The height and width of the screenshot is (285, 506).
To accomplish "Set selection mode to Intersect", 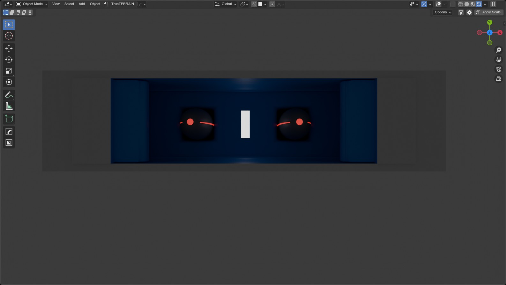I will tap(30, 12).
